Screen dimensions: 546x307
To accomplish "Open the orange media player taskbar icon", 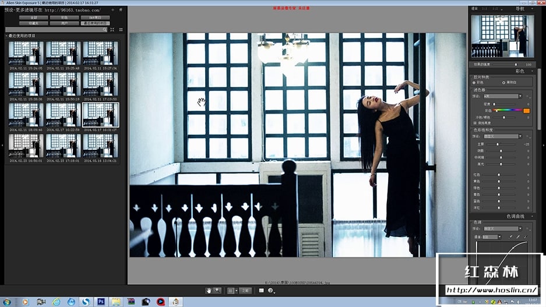I will point(26,302).
